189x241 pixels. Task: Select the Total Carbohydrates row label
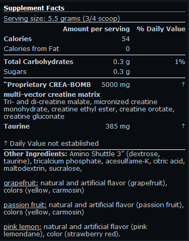click(x=38, y=62)
